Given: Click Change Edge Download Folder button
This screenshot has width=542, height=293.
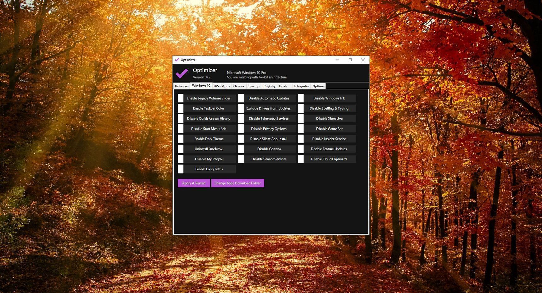Looking at the screenshot, I should pyautogui.click(x=238, y=183).
